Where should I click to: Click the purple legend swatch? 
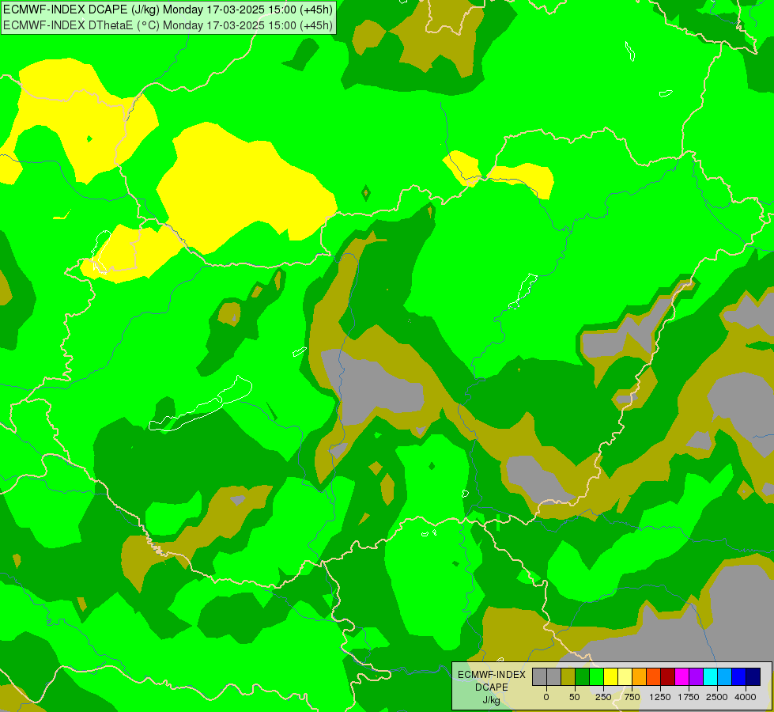coord(696,676)
